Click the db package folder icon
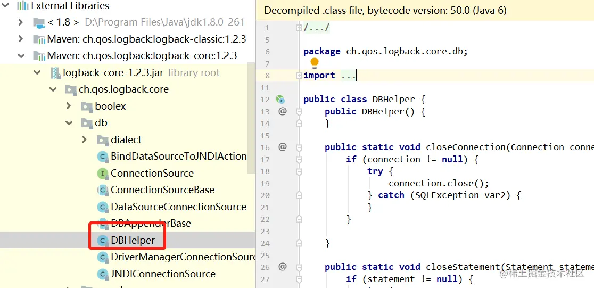The width and height of the screenshot is (594, 288). (x=87, y=123)
